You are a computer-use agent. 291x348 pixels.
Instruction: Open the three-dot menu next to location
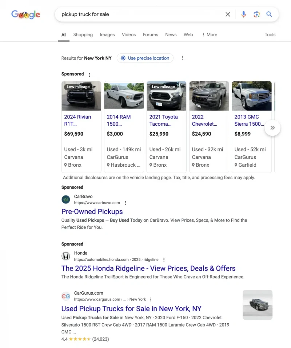183,58
